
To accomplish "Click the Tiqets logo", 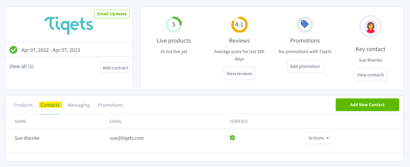I will (x=69, y=25).
